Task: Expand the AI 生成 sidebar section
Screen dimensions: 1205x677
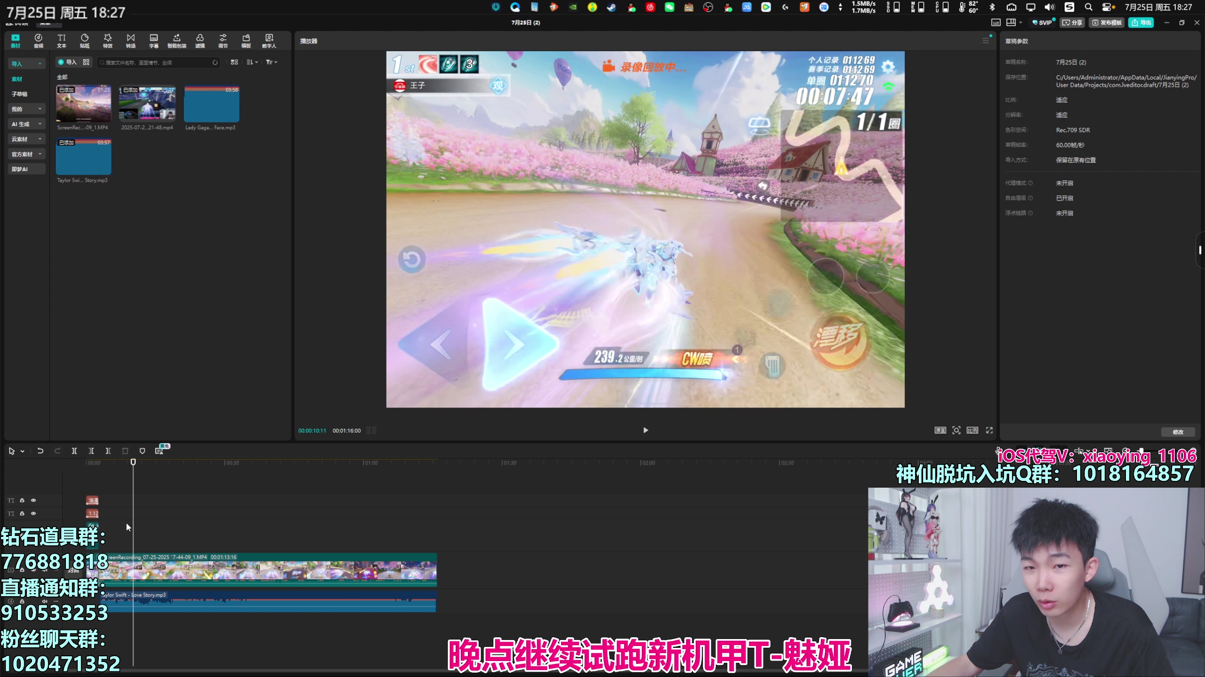Action: [26, 124]
